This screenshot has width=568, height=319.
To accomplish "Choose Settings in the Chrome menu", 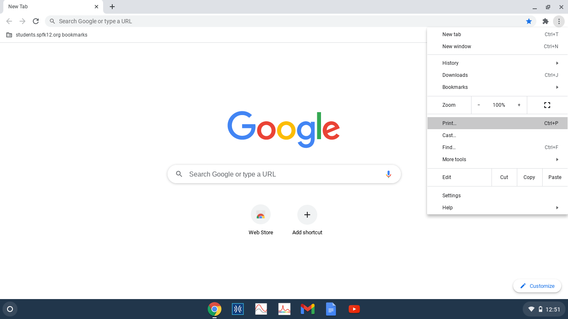I will click(x=452, y=196).
